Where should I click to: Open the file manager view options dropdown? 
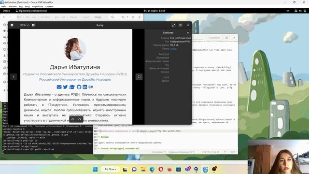127,17
